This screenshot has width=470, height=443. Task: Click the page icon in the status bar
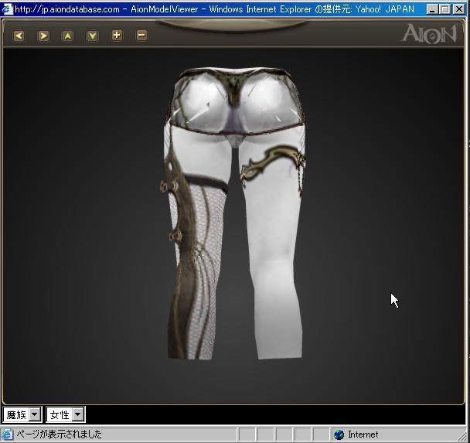(7, 434)
